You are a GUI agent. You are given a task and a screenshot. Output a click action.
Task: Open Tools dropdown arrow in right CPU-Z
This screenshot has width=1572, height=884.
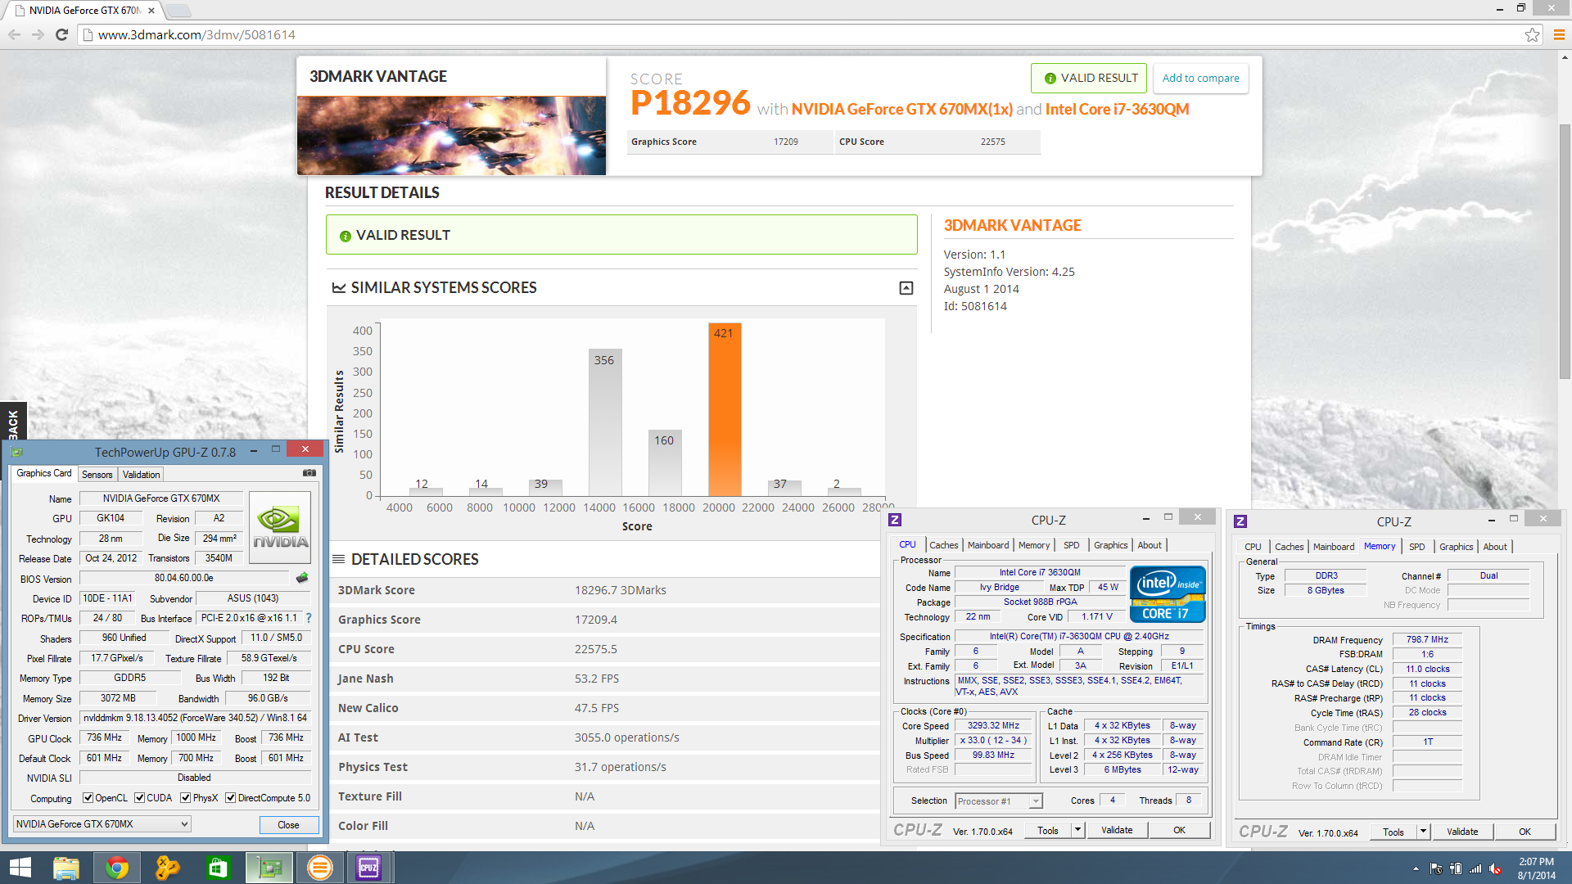point(1423,832)
